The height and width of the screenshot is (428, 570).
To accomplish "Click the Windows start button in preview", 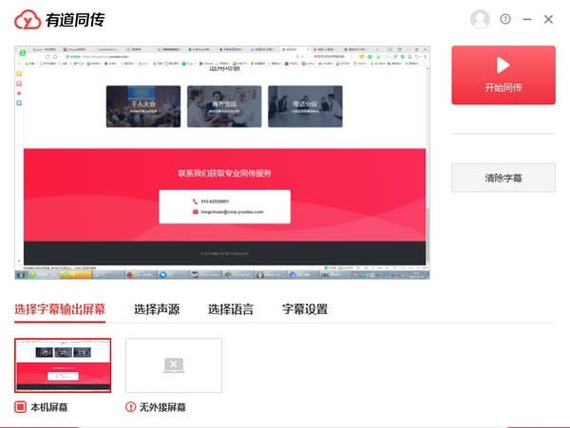I will coord(20,275).
